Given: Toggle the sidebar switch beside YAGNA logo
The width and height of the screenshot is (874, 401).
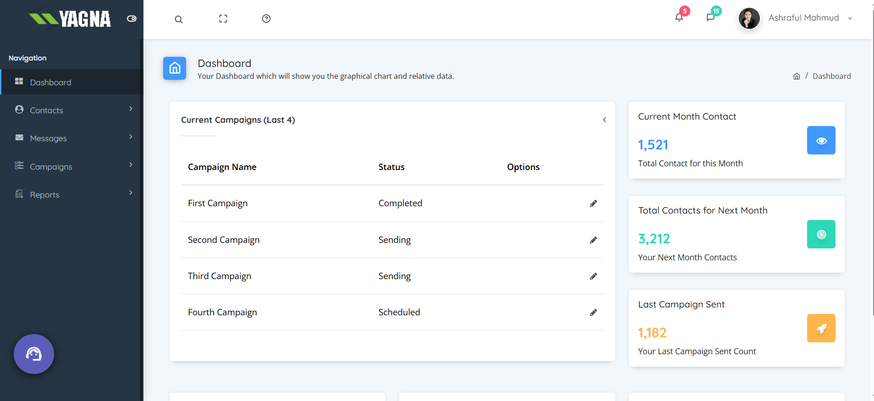Looking at the screenshot, I should (x=132, y=19).
